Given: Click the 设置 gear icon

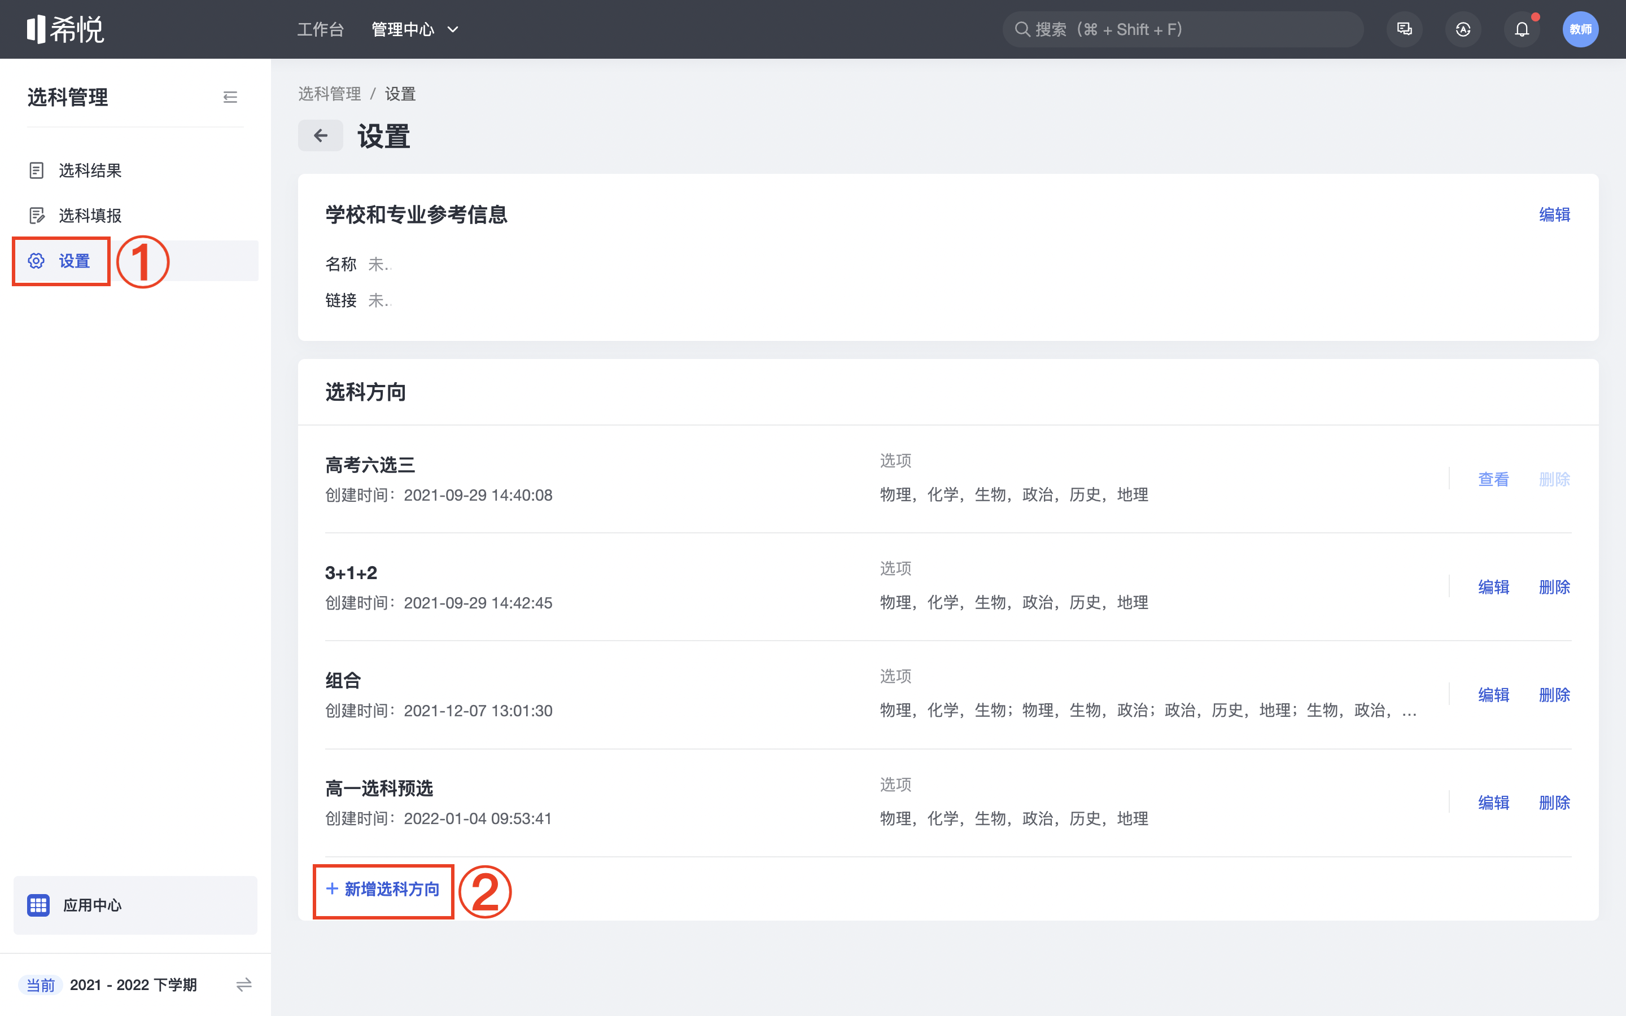Looking at the screenshot, I should pyautogui.click(x=36, y=261).
